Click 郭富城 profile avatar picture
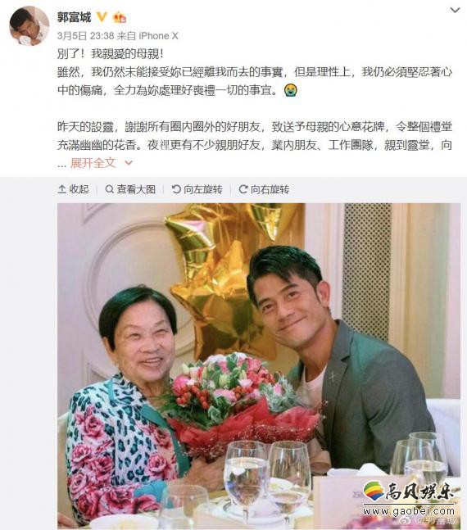Image resolution: width=467 pixels, height=530 pixels. click(x=29, y=26)
